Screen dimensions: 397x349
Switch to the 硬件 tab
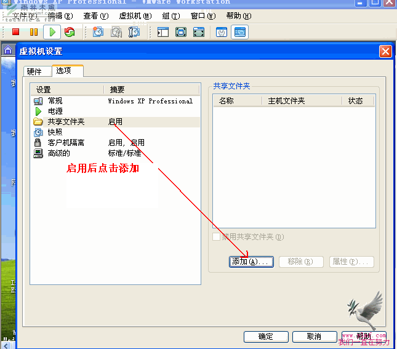[37, 71]
